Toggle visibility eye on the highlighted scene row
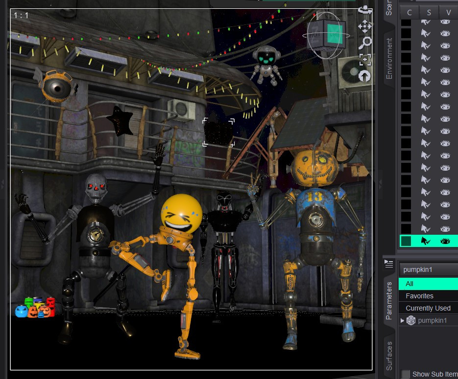This screenshot has height=379, width=458. (x=445, y=241)
